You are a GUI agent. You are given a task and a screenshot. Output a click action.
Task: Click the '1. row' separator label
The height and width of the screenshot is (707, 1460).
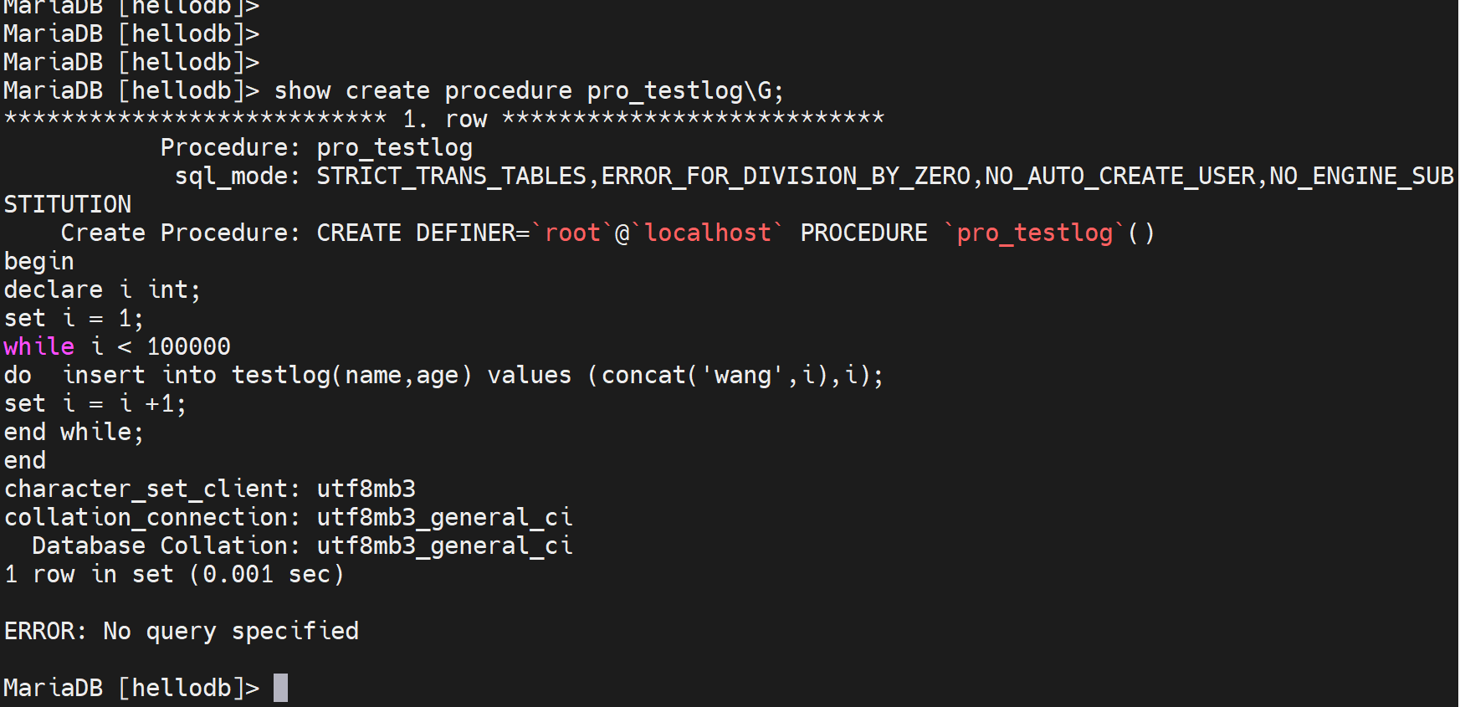[x=444, y=119]
